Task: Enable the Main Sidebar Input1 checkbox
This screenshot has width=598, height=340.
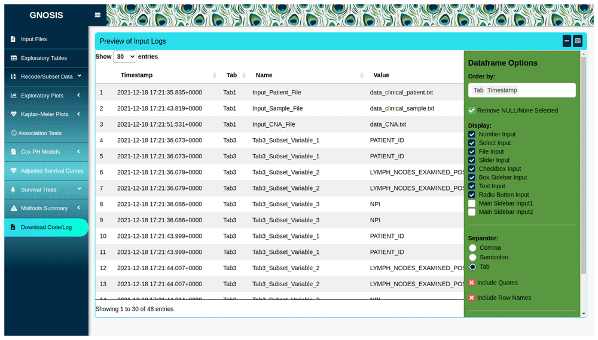Action: pyautogui.click(x=472, y=204)
